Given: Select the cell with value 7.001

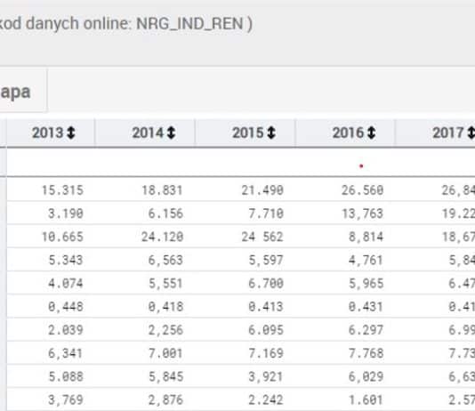Looking at the screenshot, I should click(x=165, y=353).
